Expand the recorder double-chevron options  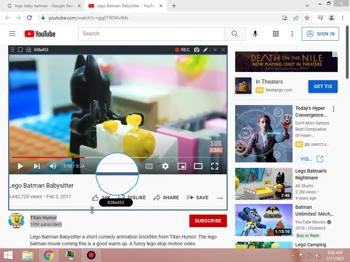point(215,50)
